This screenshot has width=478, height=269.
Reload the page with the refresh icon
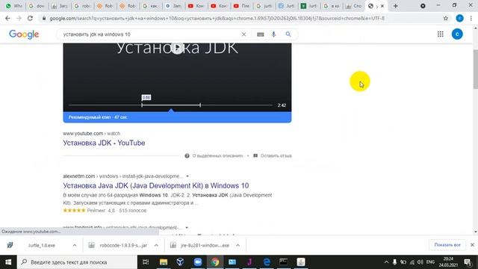coord(30,18)
